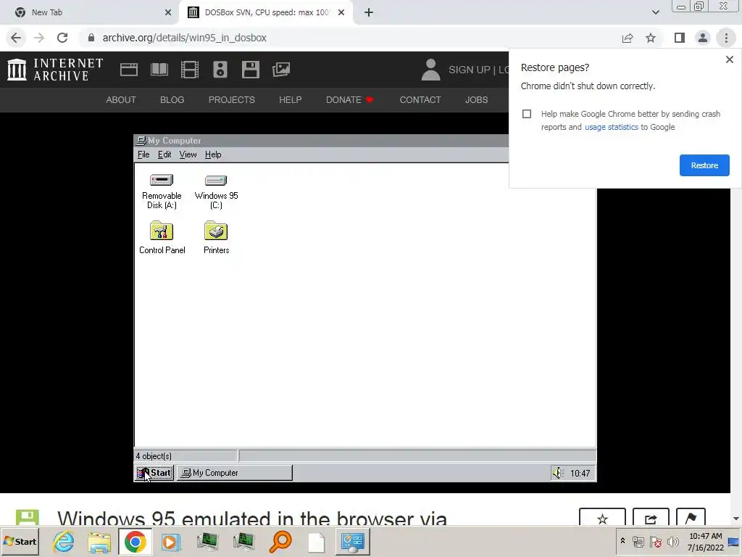The width and height of the screenshot is (742, 557).
Task: Click the taskbar clock 10:47 AM
Action: [705, 536]
